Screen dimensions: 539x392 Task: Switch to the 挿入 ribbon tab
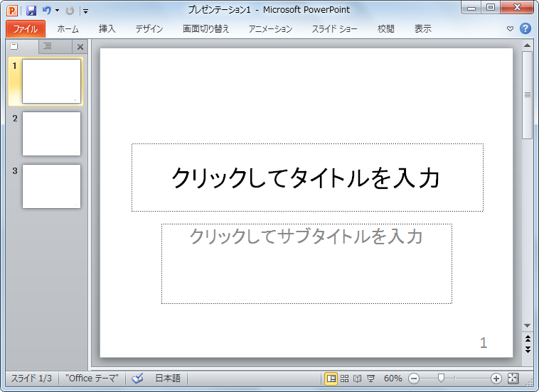click(107, 29)
